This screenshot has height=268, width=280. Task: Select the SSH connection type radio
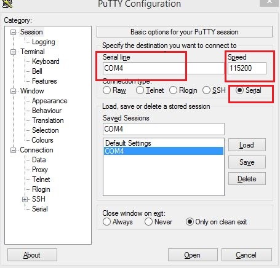click(x=206, y=90)
